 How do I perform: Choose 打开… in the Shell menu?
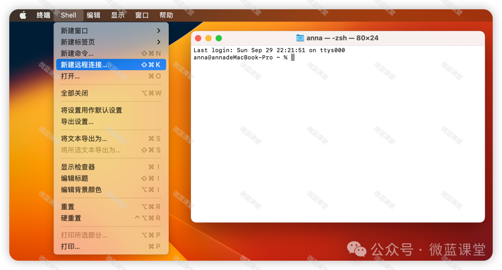[x=111, y=76]
